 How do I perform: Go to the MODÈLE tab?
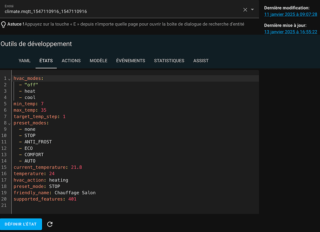tap(98, 61)
